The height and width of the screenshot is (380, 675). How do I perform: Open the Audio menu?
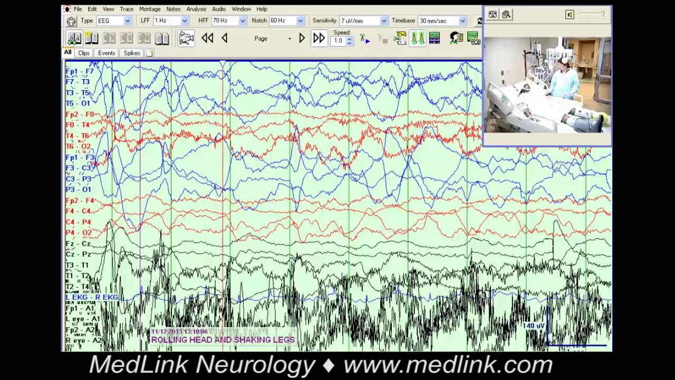pyautogui.click(x=219, y=9)
